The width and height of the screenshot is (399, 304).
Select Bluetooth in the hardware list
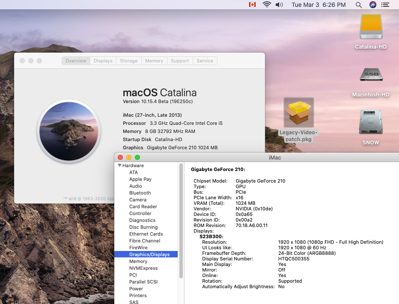tap(146, 193)
